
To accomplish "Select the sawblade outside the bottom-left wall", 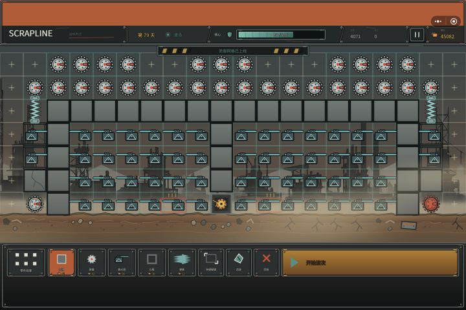I will pyautogui.click(x=35, y=204).
